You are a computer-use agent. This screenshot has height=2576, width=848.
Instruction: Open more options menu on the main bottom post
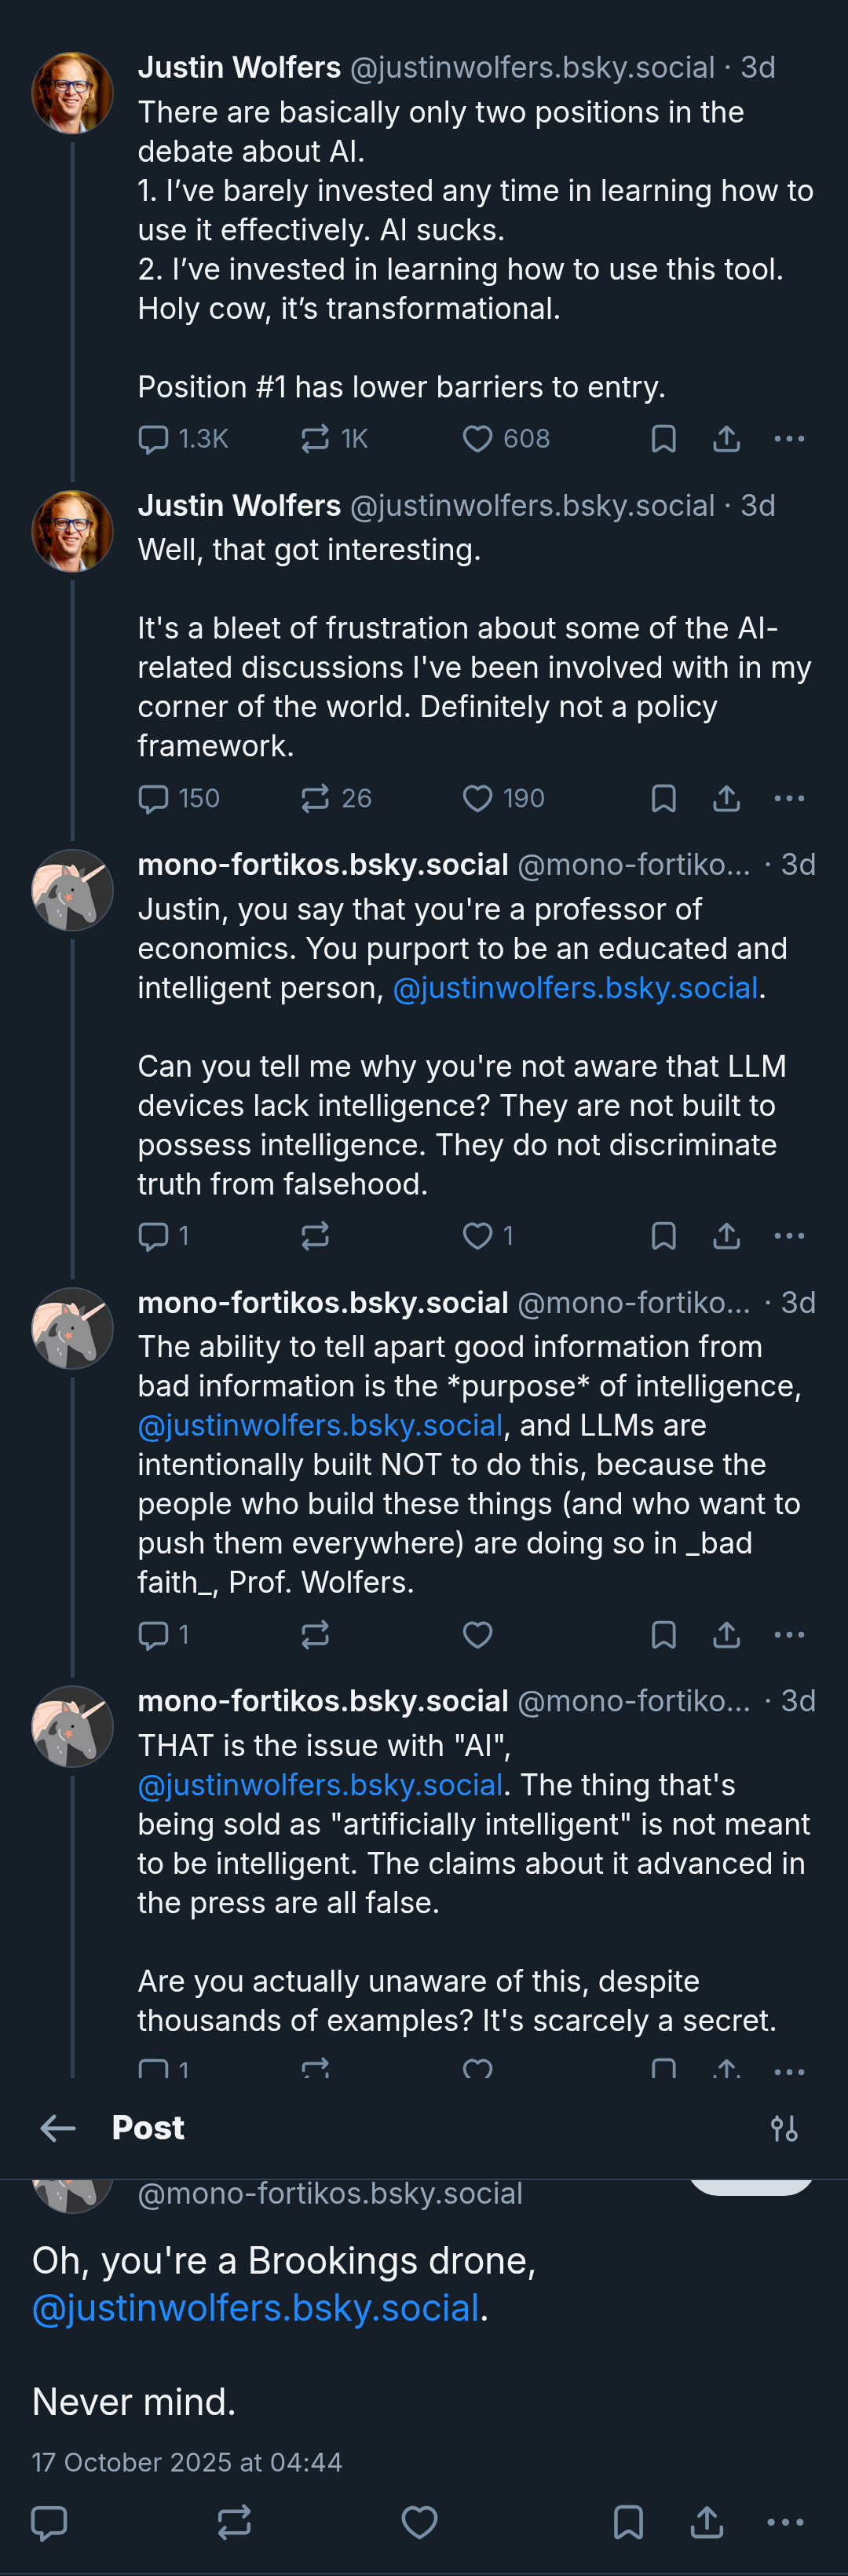tap(786, 2522)
